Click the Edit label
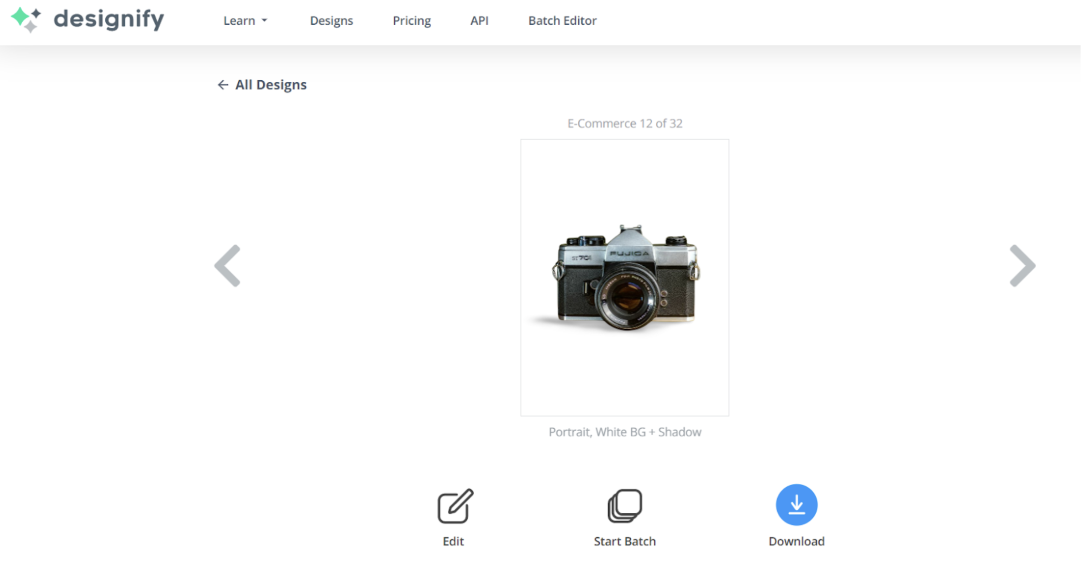The image size is (1083, 567). [x=453, y=541]
